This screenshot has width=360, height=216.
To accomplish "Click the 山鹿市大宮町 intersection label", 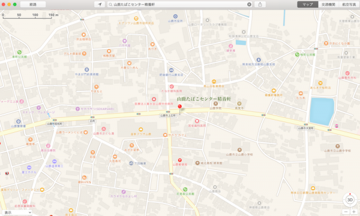I will coord(306,128).
